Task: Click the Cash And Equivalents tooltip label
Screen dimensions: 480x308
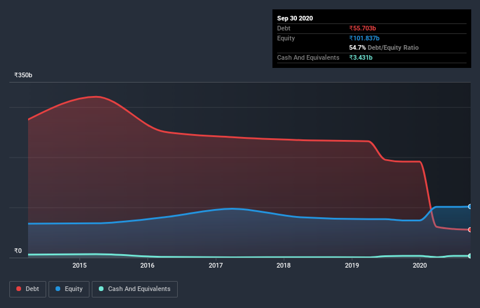Action: click(308, 57)
